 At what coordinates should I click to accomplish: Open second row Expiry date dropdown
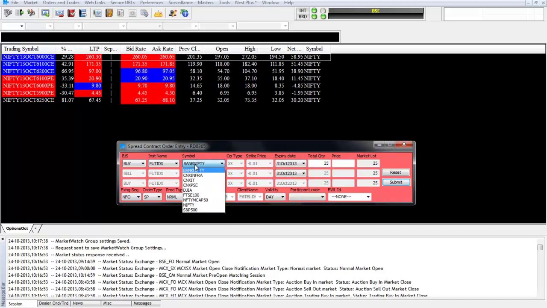pos(291,173)
